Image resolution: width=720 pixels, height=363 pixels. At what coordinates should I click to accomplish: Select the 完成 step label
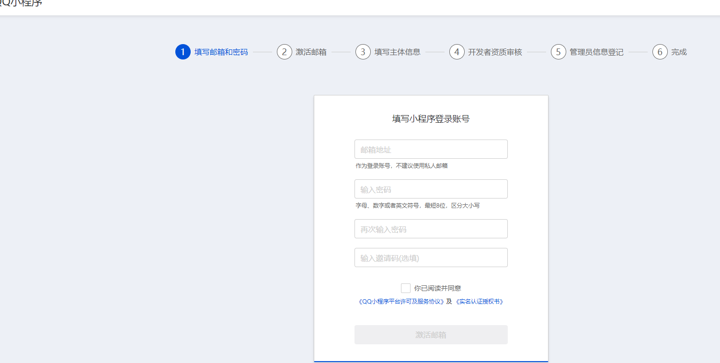point(679,52)
